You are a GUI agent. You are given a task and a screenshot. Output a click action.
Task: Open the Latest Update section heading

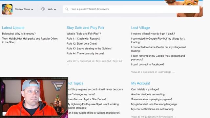click(x=13, y=28)
